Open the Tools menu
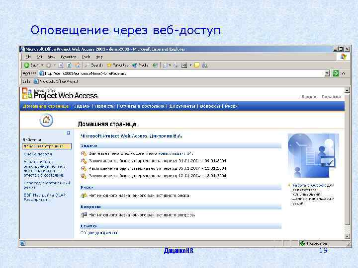 (x=86, y=57)
